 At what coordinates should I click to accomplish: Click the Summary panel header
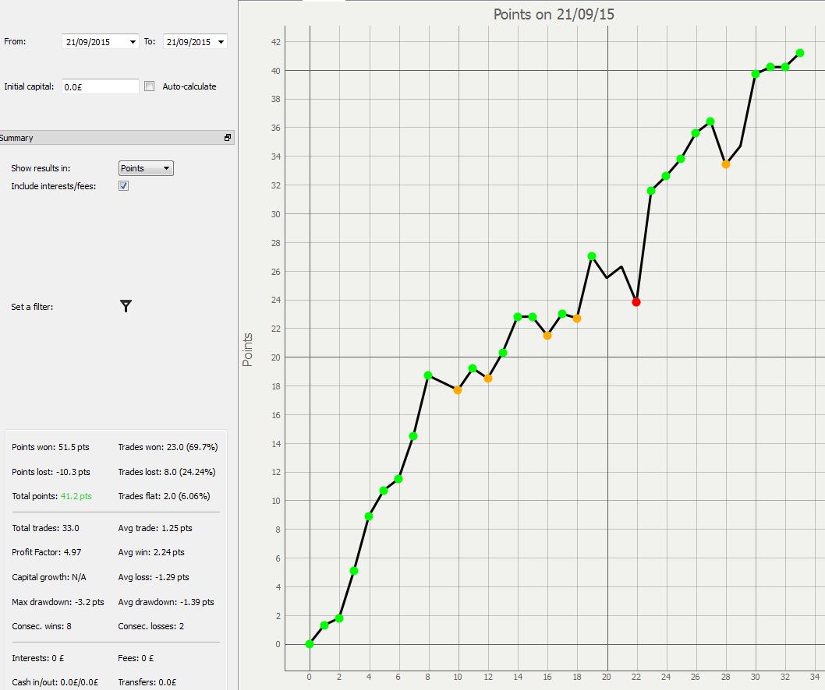115,138
